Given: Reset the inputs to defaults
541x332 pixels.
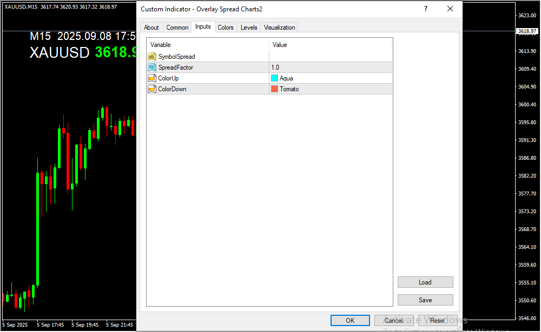Looking at the screenshot, I should [437, 321].
